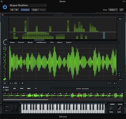Toggle the Compare button
The image size is (126, 119).
coord(25,10)
